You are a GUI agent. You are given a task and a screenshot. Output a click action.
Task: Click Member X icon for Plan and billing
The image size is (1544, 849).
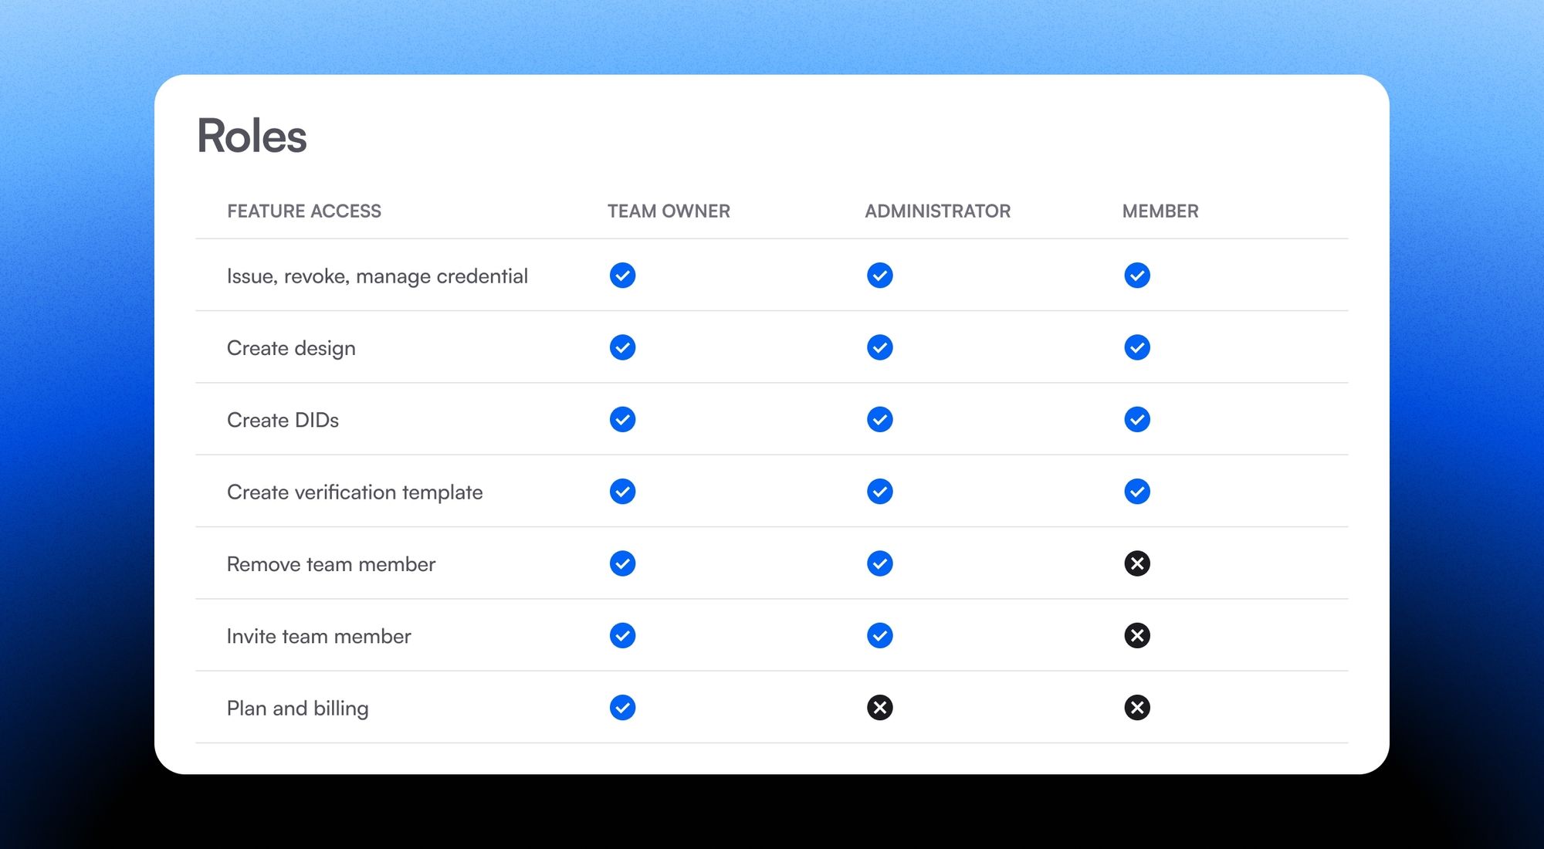(1136, 708)
